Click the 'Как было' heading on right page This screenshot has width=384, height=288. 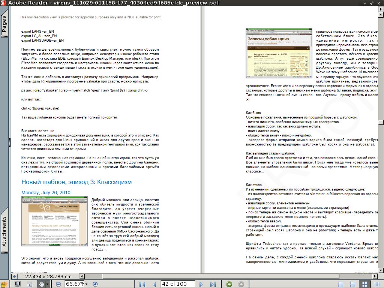(x=253, y=112)
